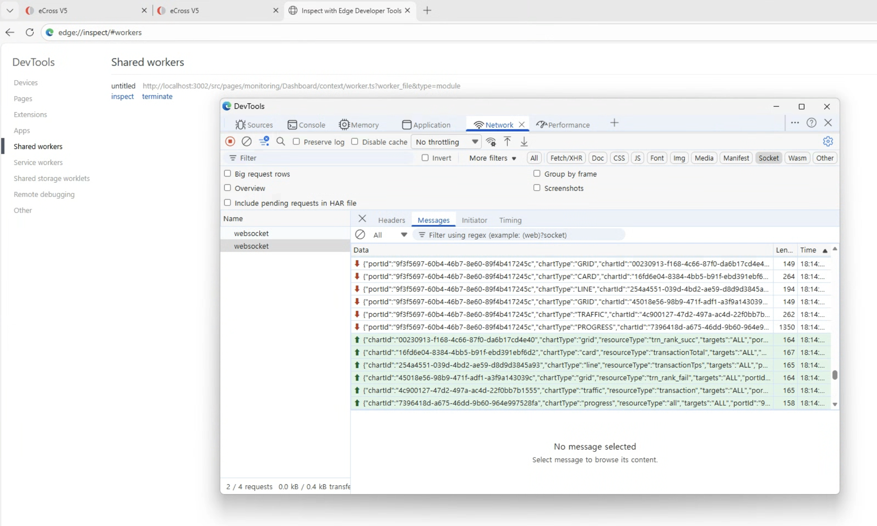The height and width of the screenshot is (526, 877).
Task: Switch to the Headers tab
Action: 391,220
